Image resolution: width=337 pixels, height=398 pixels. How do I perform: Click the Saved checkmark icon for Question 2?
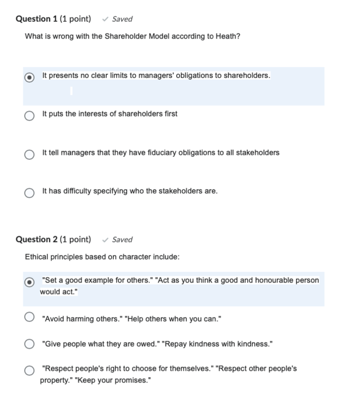click(x=105, y=239)
